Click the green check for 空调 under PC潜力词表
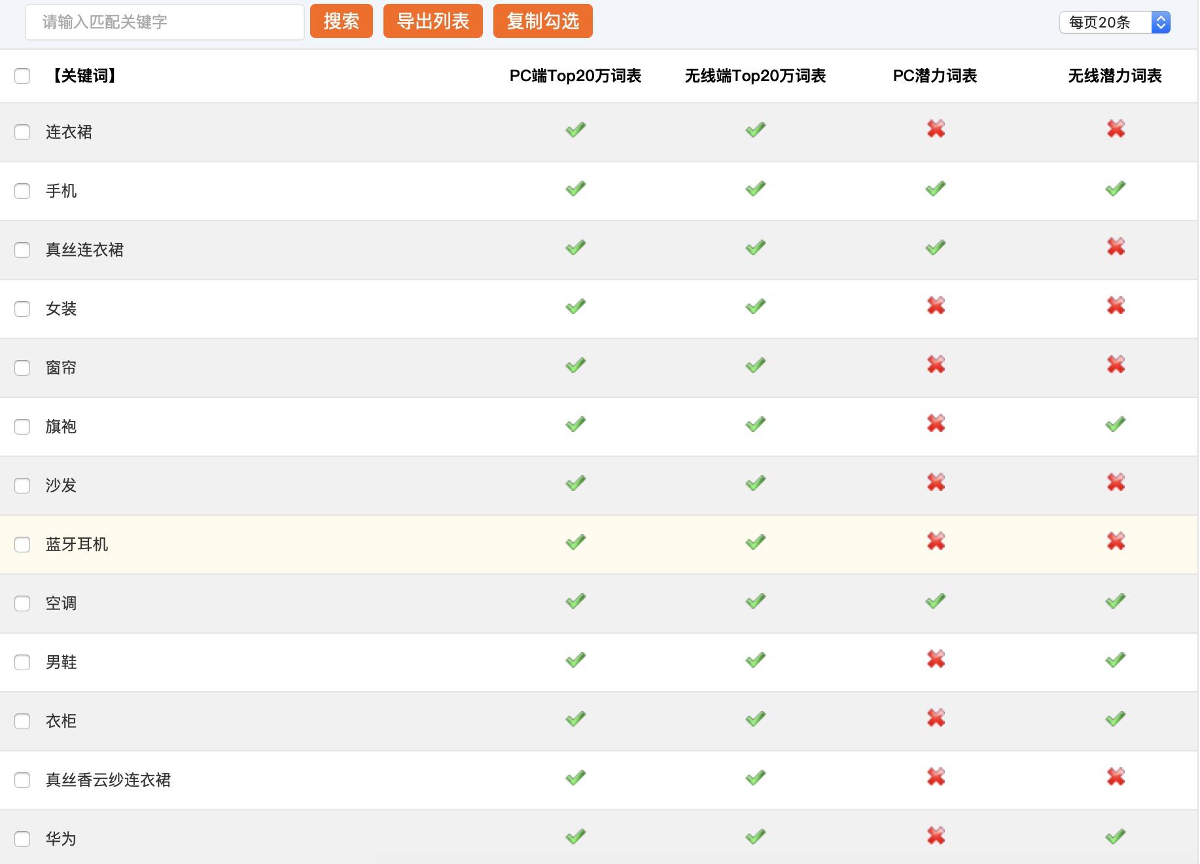This screenshot has width=1200, height=864. click(936, 601)
